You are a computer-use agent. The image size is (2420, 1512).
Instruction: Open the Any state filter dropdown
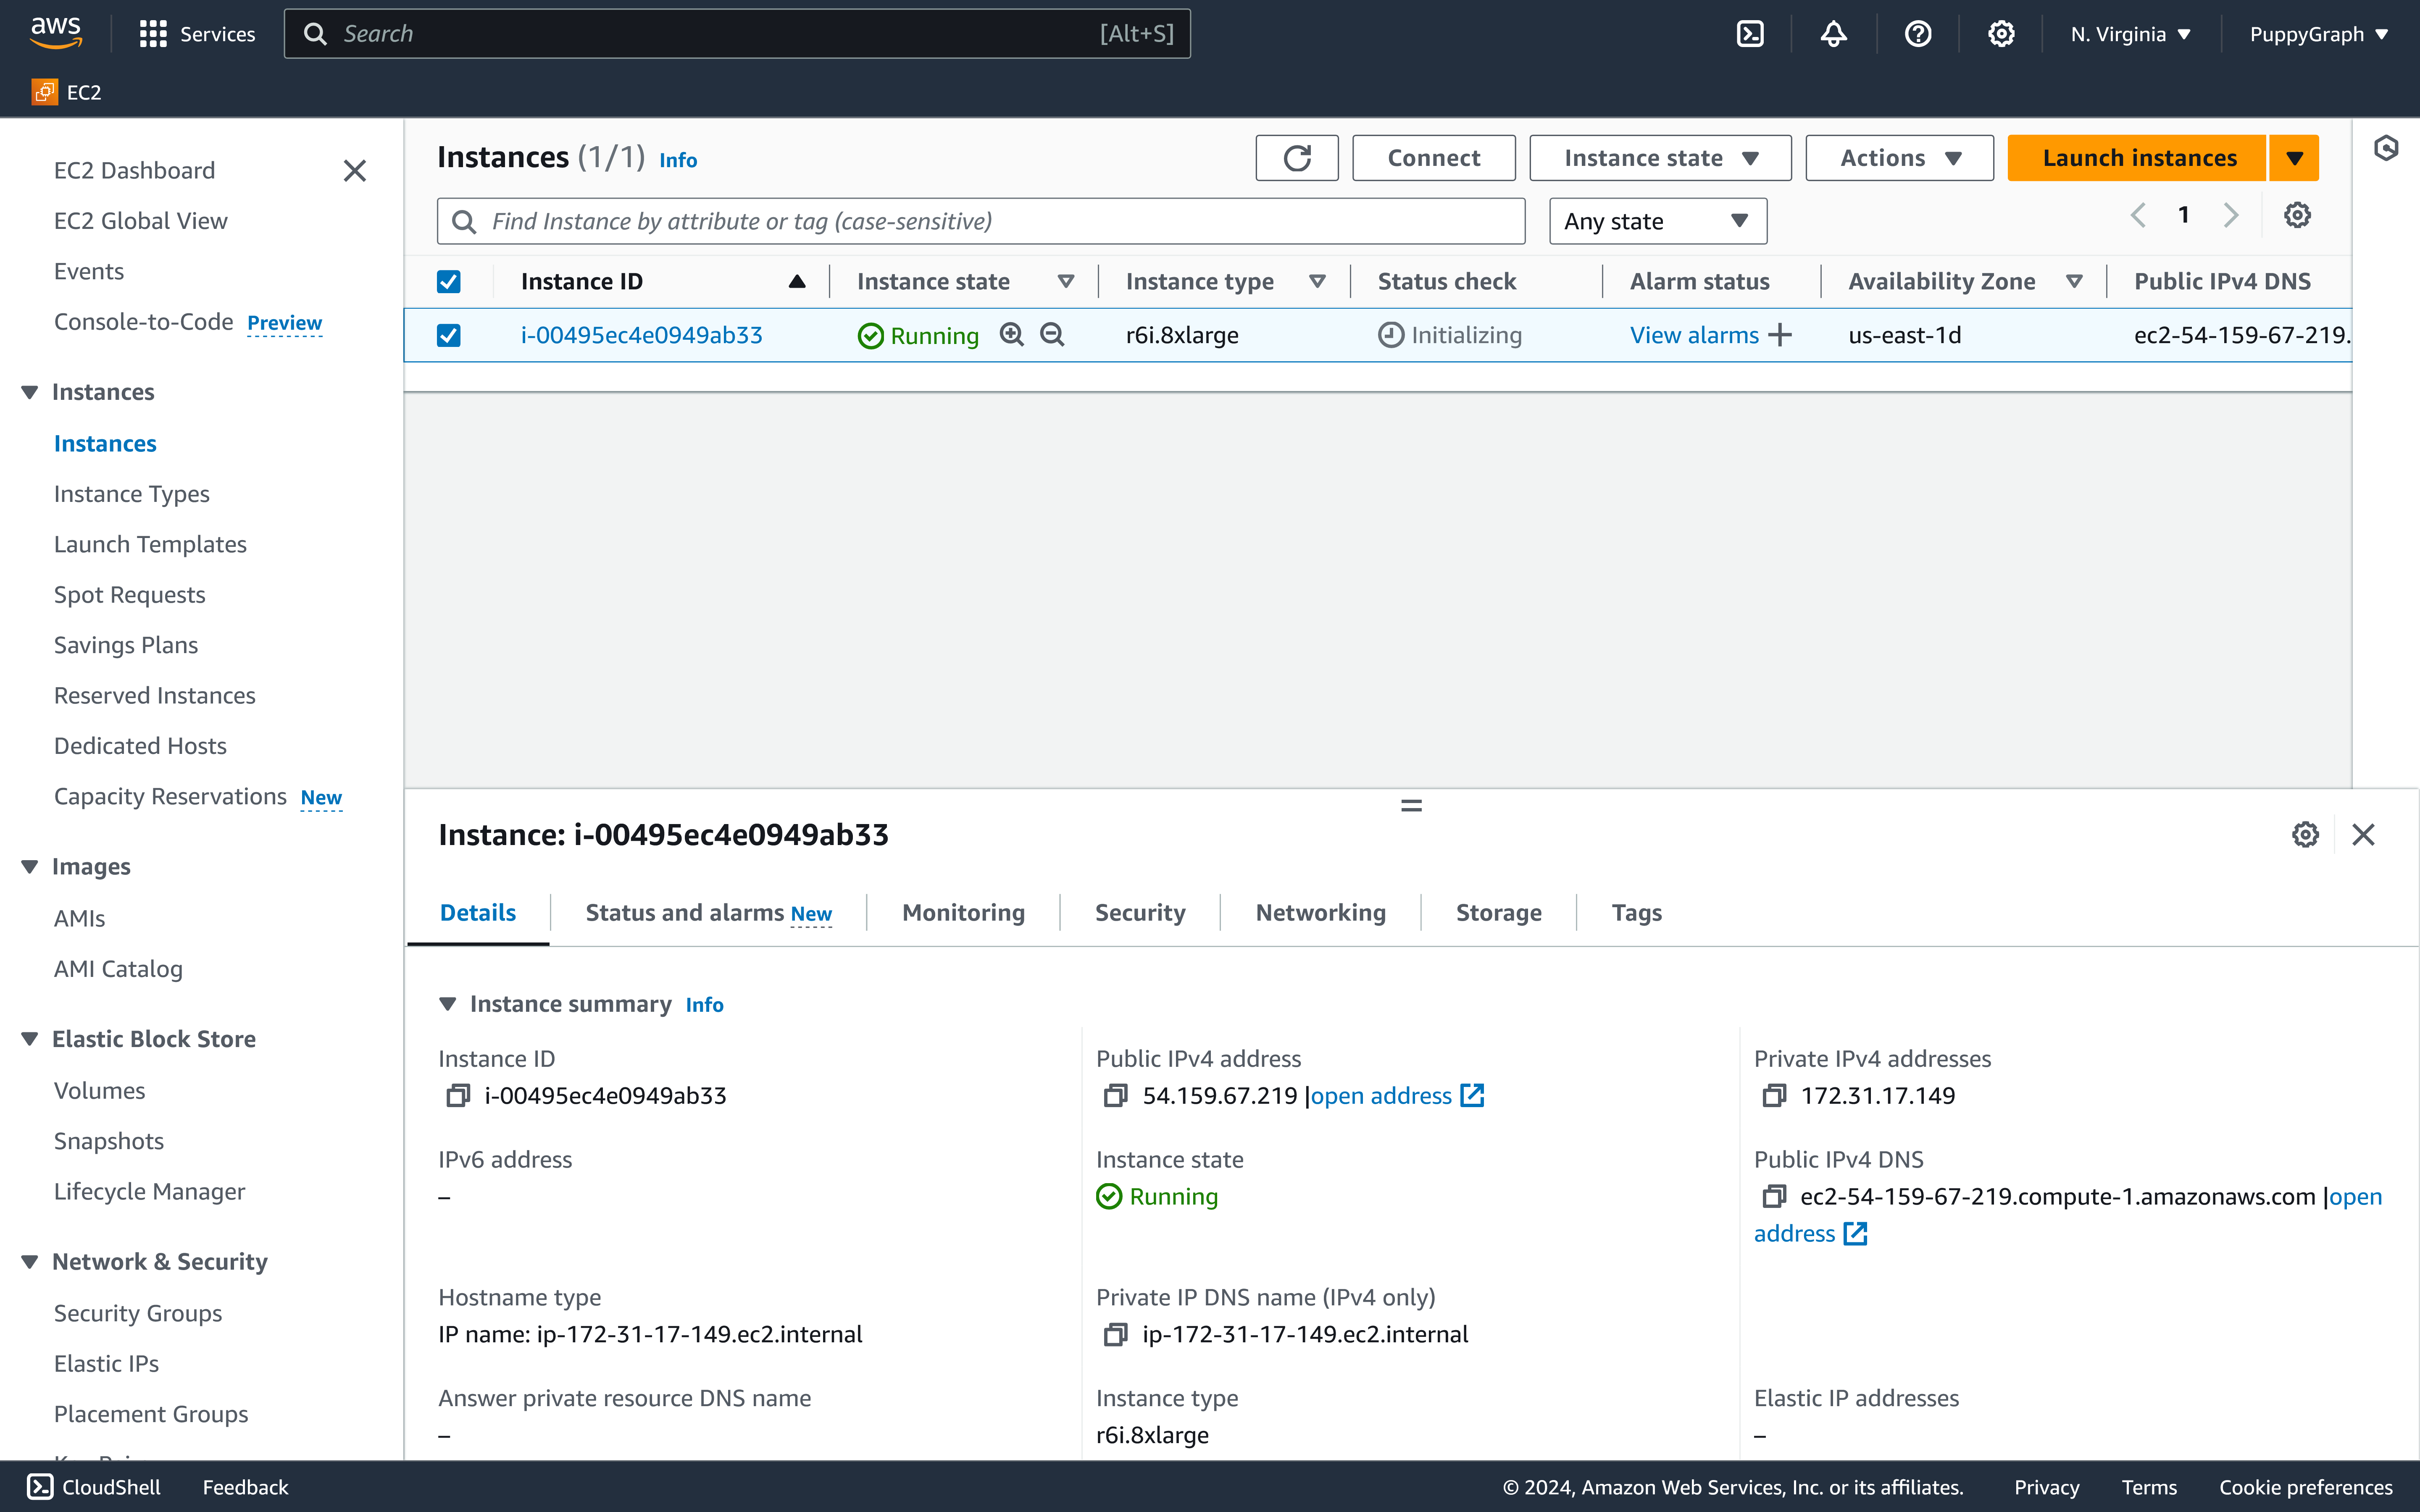point(1658,221)
